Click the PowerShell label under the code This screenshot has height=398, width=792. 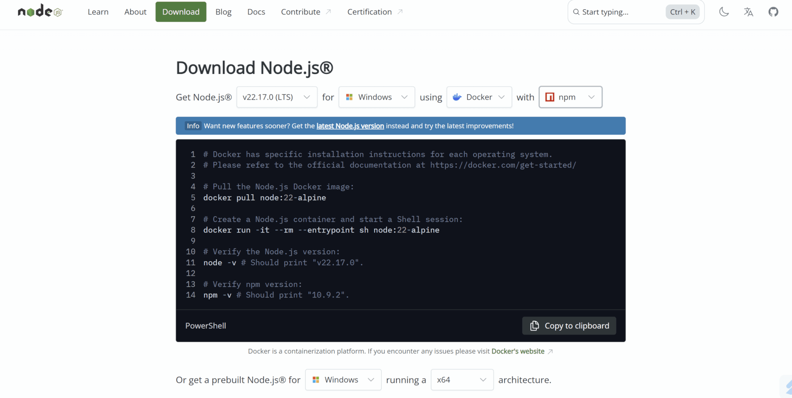click(x=206, y=326)
